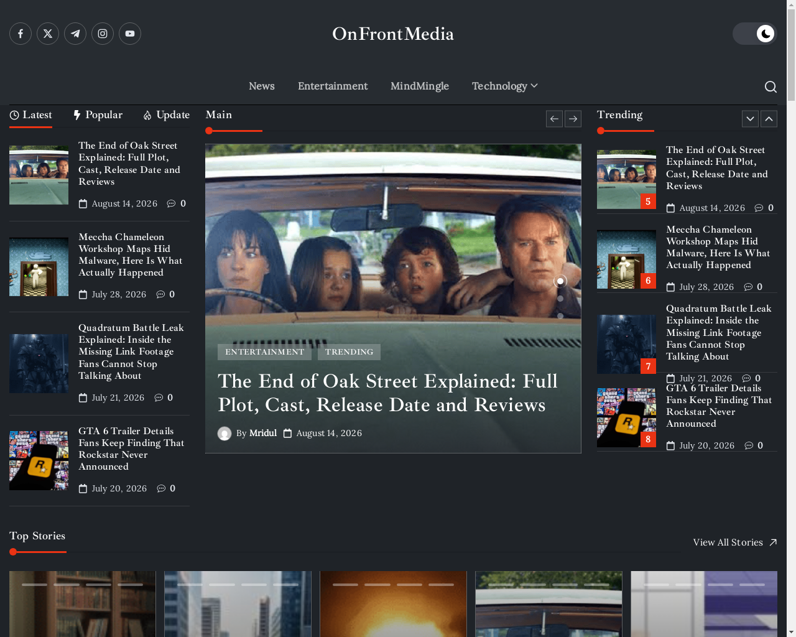Viewport: 796px width, 637px height.
Task: Go to previous Main slide arrow
Action: 554,119
